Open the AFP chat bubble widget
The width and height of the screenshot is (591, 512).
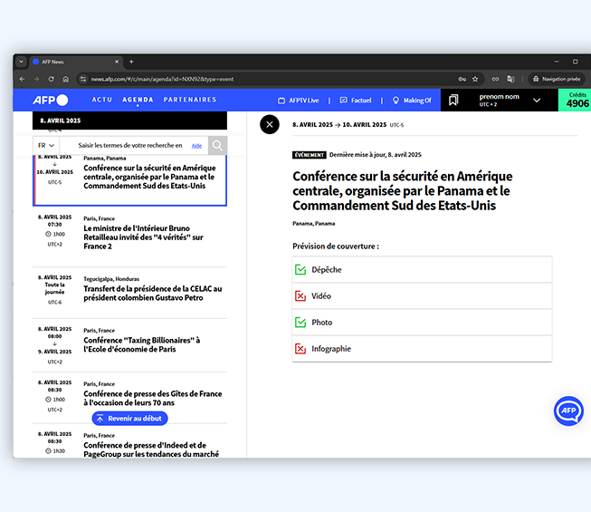tap(568, 411)
